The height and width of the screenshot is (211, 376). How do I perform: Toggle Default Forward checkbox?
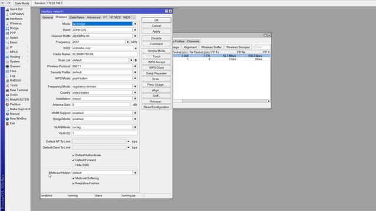click(73, 160)
